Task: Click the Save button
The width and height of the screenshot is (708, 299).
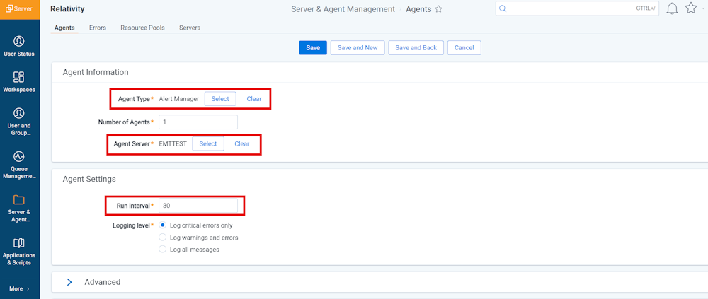Action: 313,48
